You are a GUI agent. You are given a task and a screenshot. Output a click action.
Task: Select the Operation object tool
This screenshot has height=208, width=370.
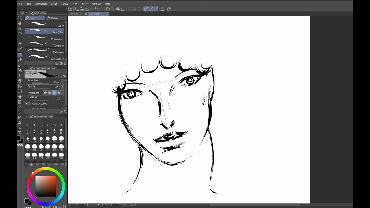pos(20,28)
